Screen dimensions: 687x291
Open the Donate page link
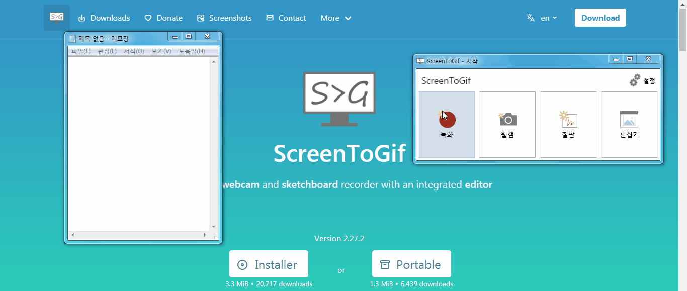click(x=163, y=18)
